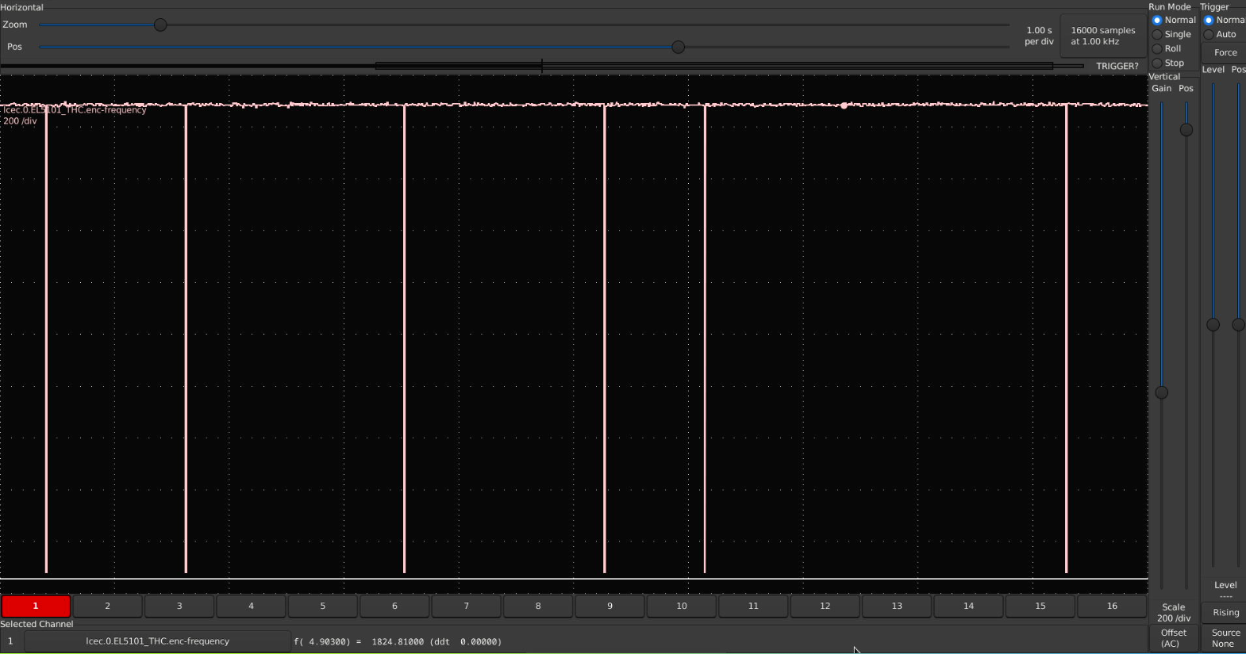1246x654 pixels.
Task: Click the horizontal Pos slider handle
Action: point(678,47)
